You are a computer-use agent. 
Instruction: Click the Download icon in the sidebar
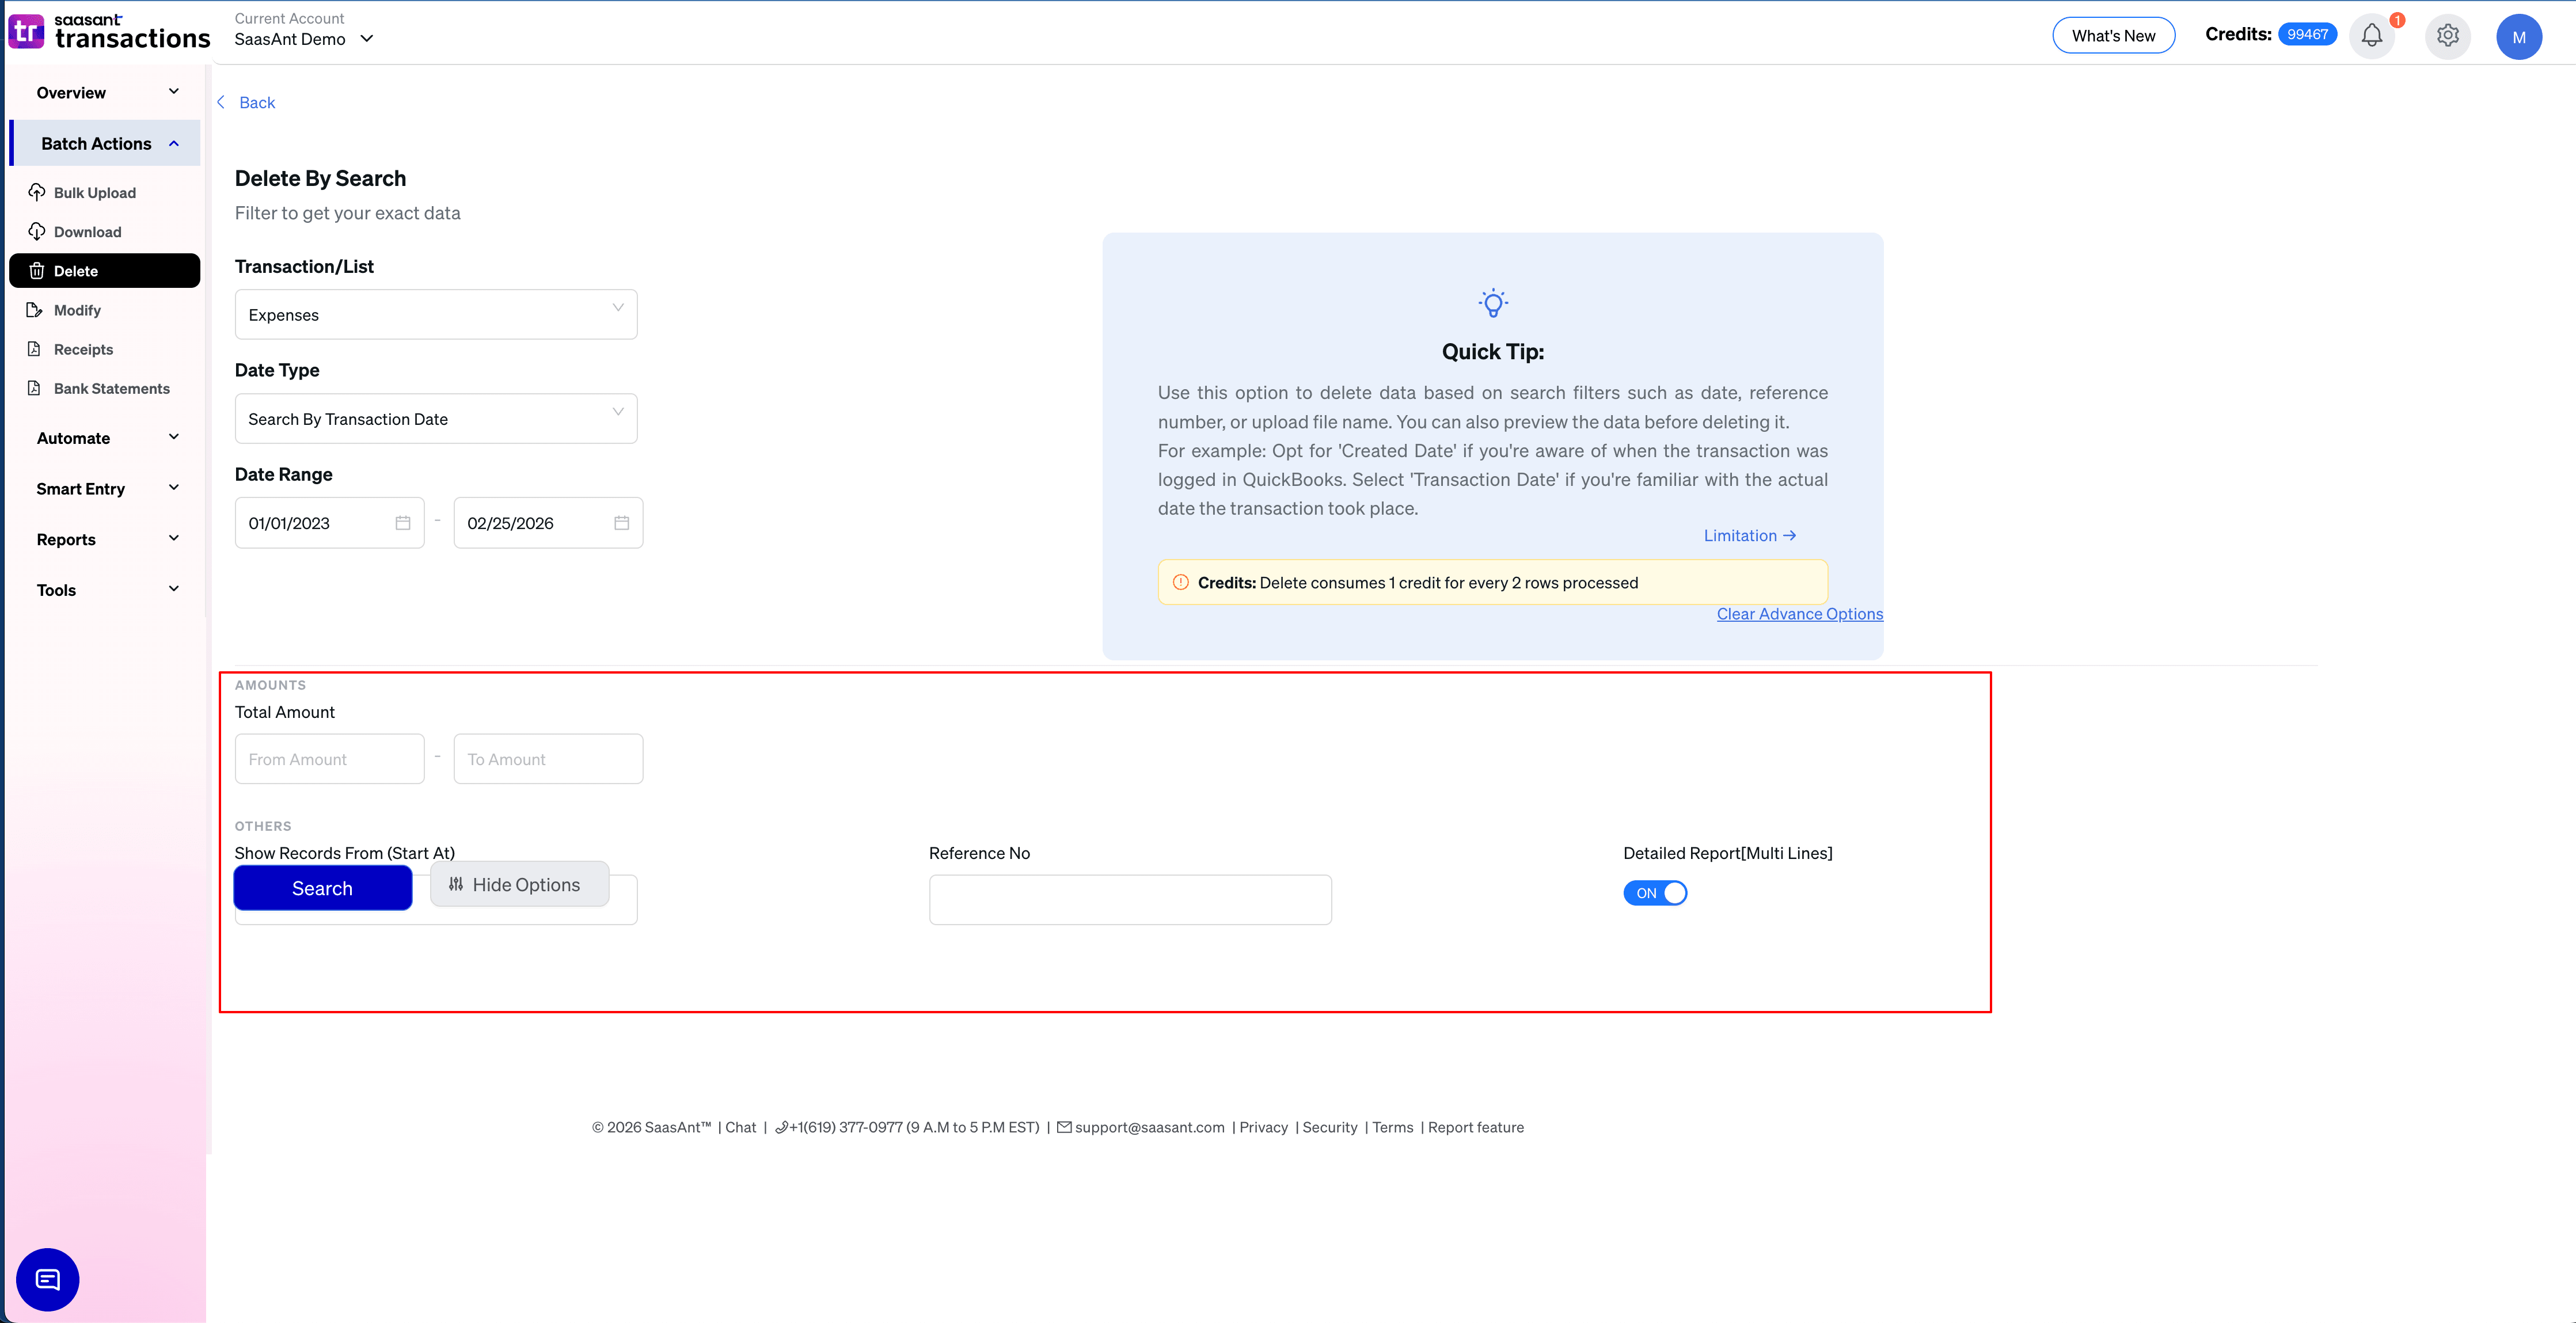pos(36,231)
